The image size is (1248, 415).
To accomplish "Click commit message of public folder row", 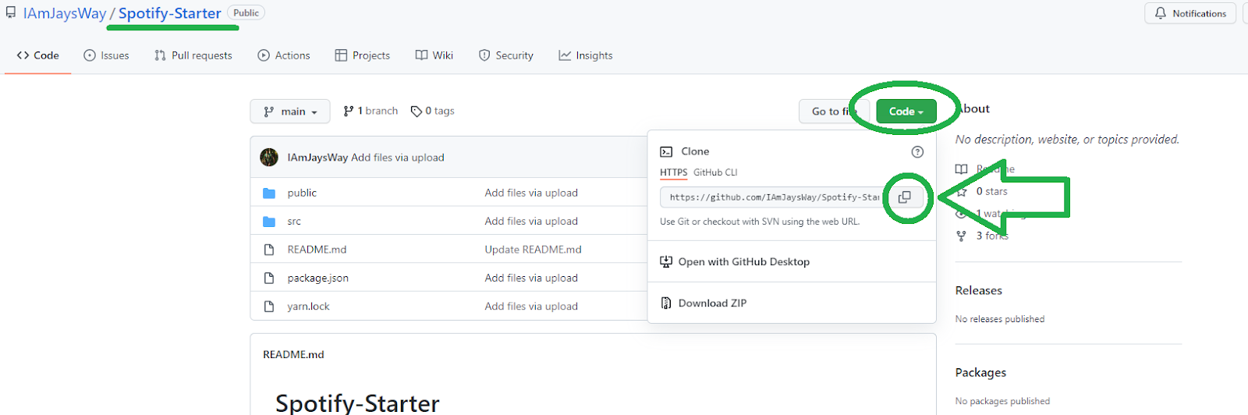I will 531,193.
